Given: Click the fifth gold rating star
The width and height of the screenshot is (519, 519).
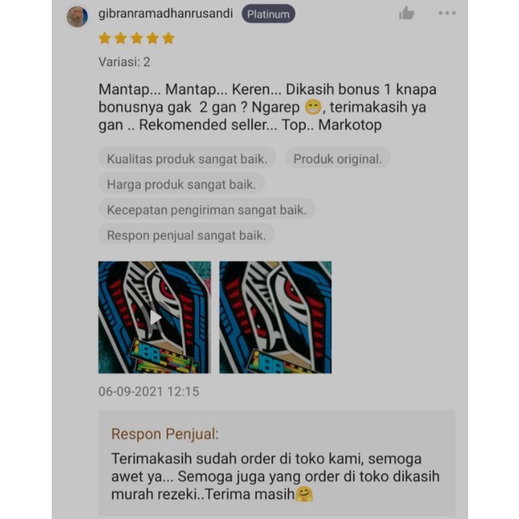Looking at the screenshot, I should tap(168, 38).
